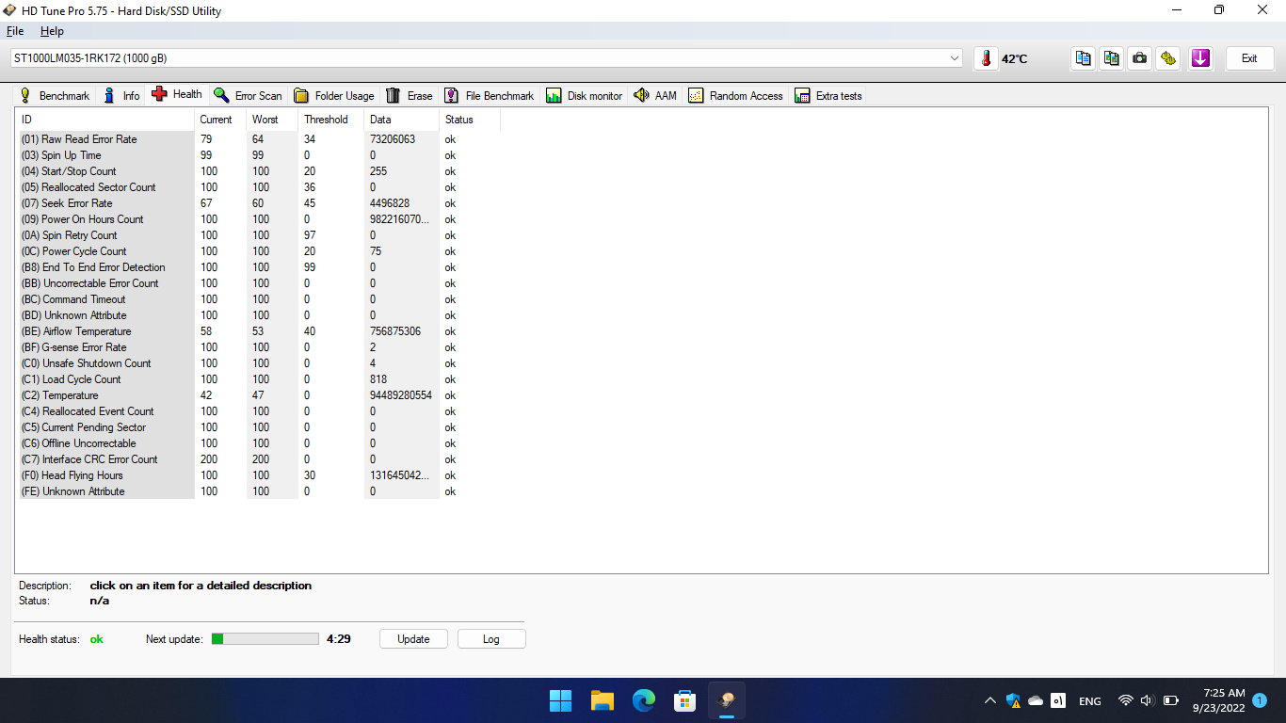Viewport: 1286px width, 723px height.
Task: Open the File menu
Action: (15, 31)
